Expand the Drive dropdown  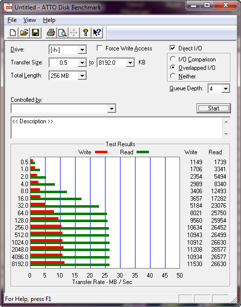click(82, 50)
